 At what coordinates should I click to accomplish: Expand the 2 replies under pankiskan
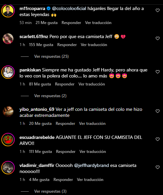click(50, 96)
